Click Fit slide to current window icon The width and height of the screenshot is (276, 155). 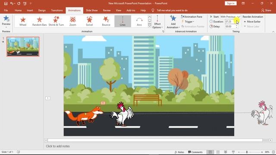point(273,152)
